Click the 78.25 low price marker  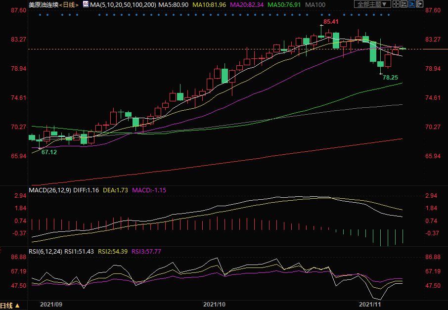pos(390,78)
